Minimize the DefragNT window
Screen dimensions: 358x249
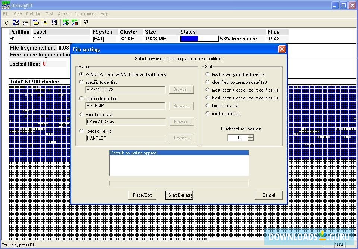pyautogui.click(x=335, y=5)
